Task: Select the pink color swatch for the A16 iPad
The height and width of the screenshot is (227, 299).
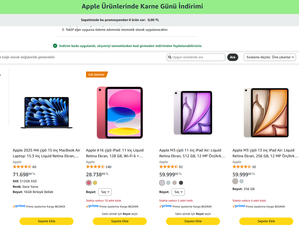Action: pos(89,183)
